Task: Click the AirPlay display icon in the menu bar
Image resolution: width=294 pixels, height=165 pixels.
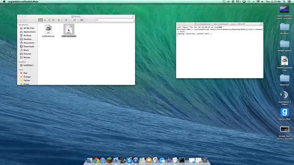Action: point(244,1)
